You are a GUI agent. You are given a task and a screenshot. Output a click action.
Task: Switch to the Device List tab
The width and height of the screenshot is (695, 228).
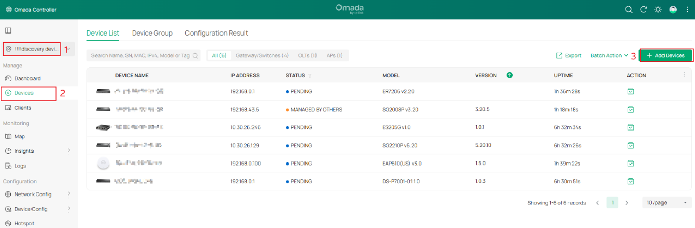[x=103, y=33]
